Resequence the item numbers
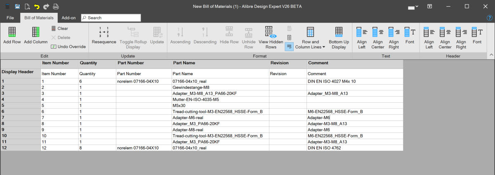Image resolution: width=495 pixels, height=175 pixels. [x=104, y=32]
